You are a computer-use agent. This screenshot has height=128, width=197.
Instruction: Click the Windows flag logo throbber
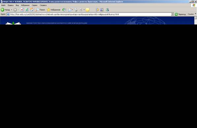point(194,5)
